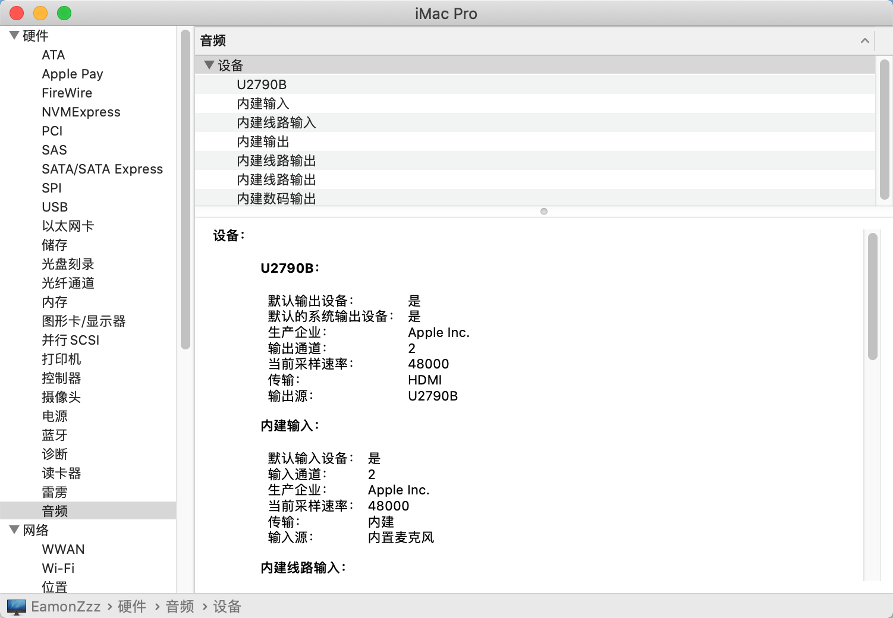Open the 储存 section
This screenshot has width=893, height=618.
[x=55, y=245]
